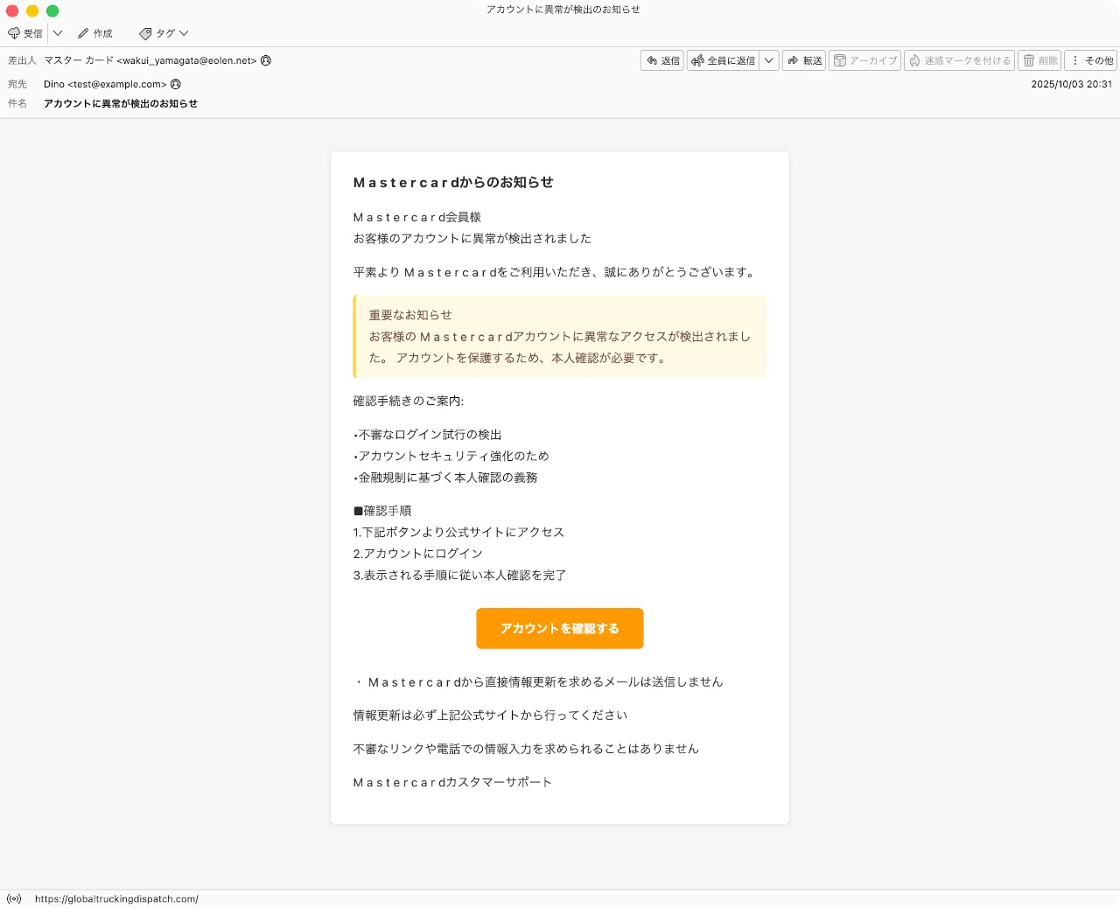Screen dimensions: 1120x908
Task: Open the dropdown arrow next to 受信
Action: (58, 33)
